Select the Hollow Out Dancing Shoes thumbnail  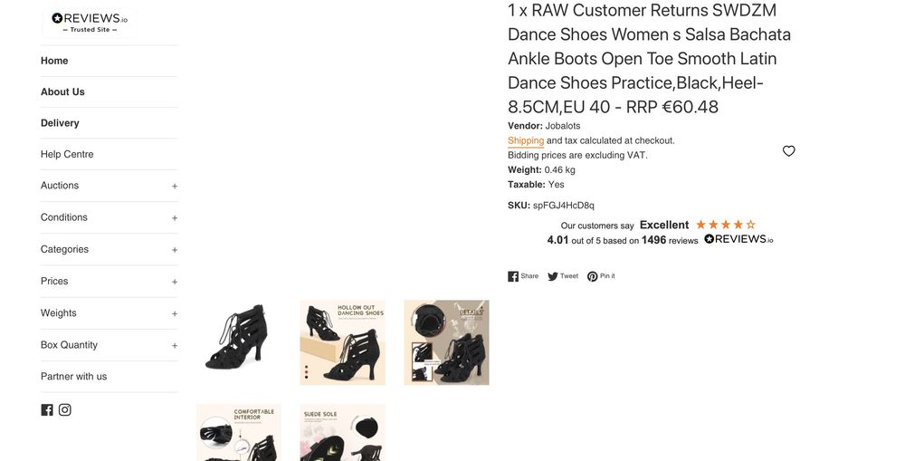click(x=342, y=342)
